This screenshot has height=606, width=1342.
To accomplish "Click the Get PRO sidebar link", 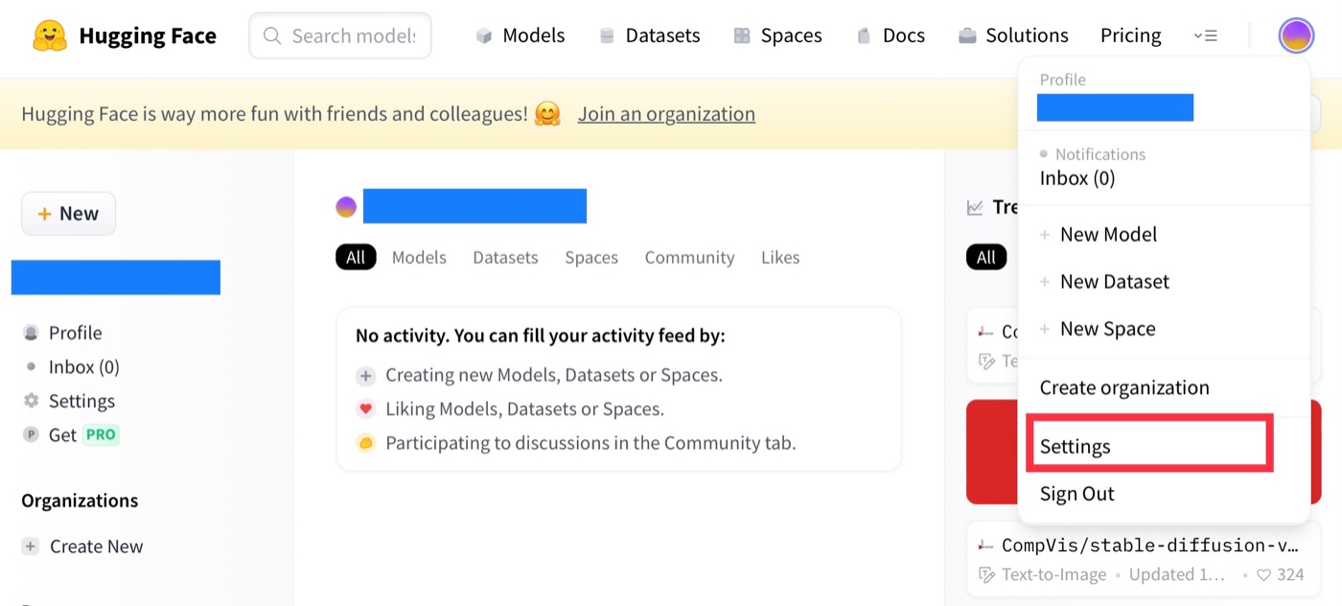I will pyautogui.click(x=83, y=435).
